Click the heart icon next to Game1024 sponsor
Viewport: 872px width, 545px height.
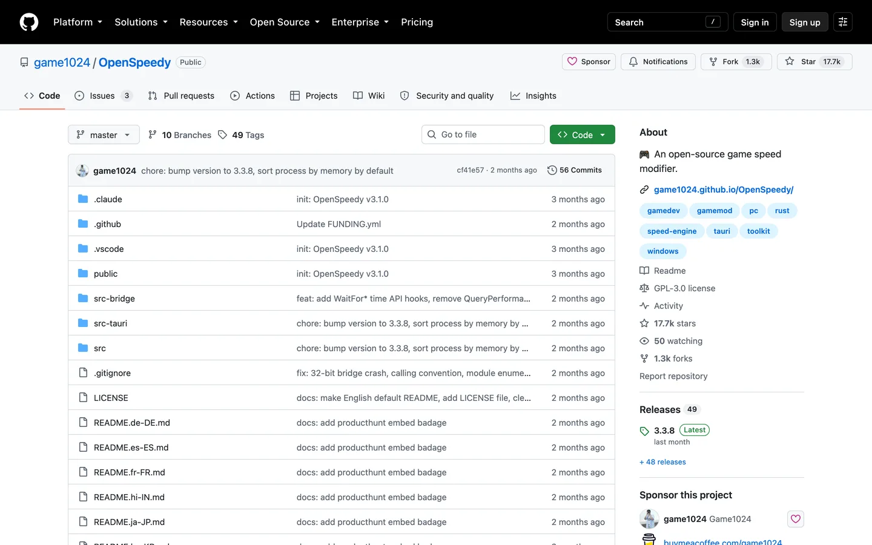pyautogui.click(x=796, y=519)
